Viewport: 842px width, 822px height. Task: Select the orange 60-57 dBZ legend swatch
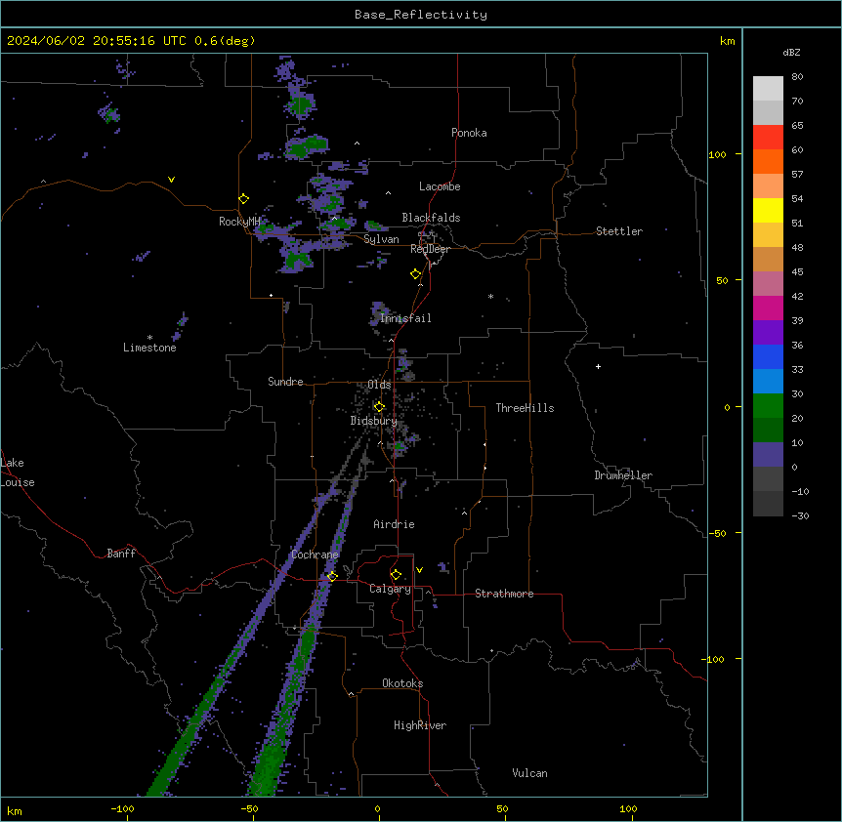click(768, 161)
